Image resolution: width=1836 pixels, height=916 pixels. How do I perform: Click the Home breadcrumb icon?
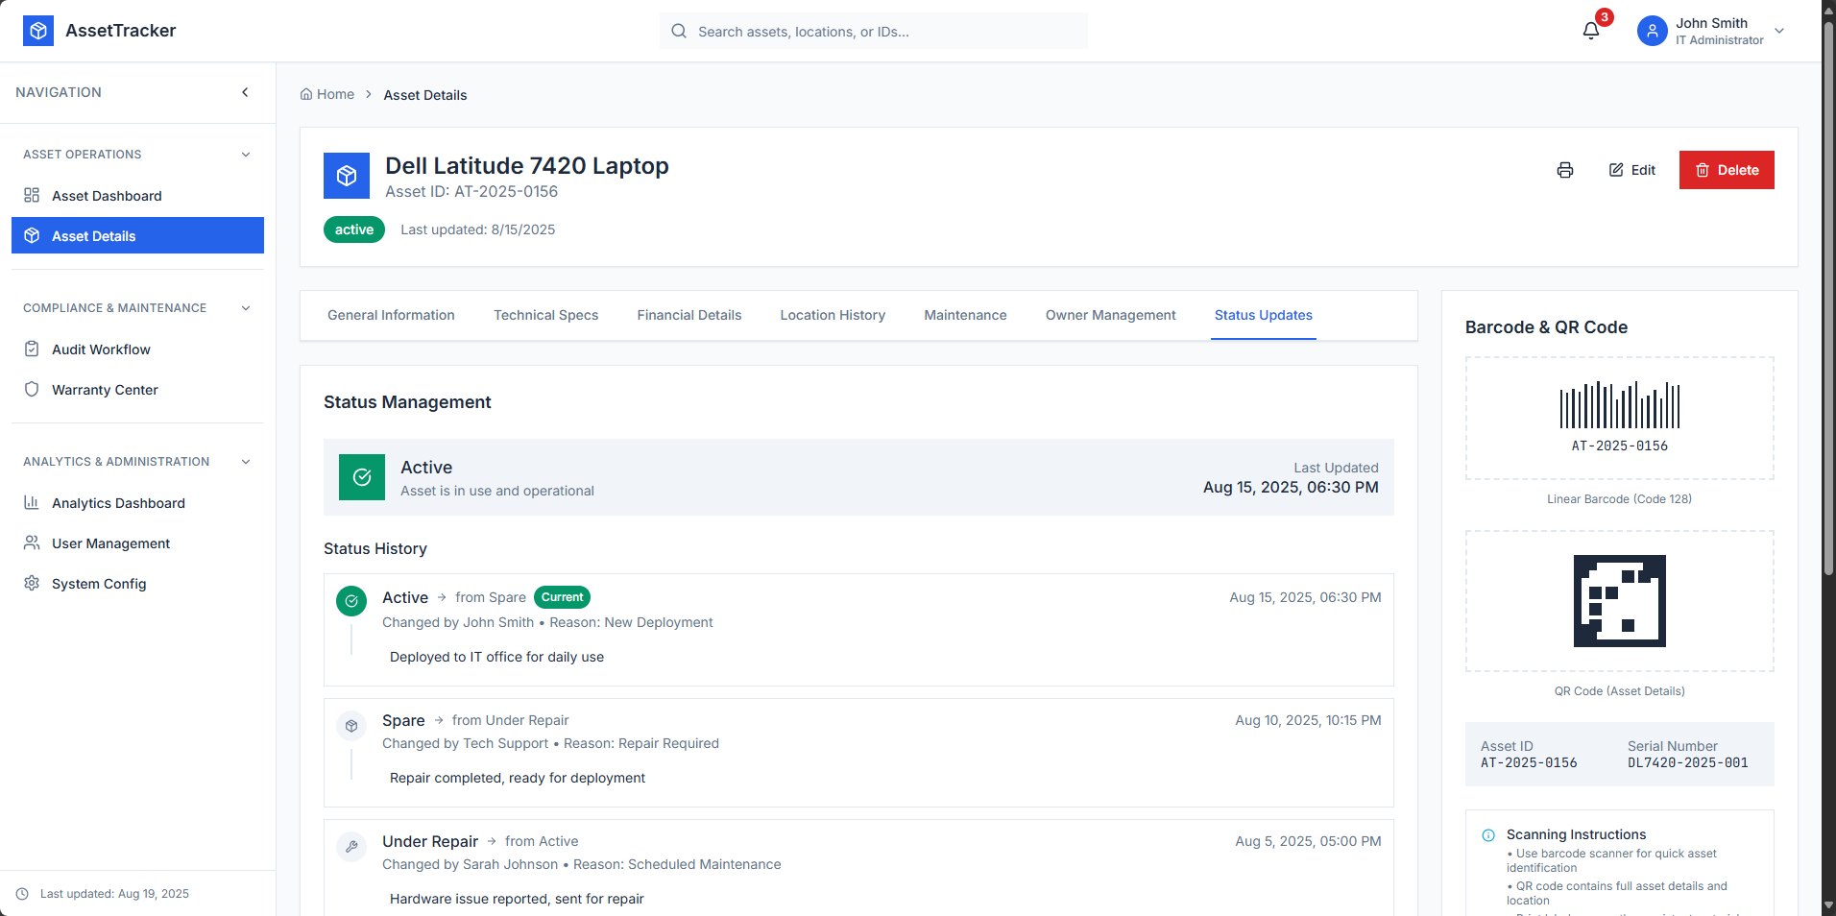[x=306, y=94]
